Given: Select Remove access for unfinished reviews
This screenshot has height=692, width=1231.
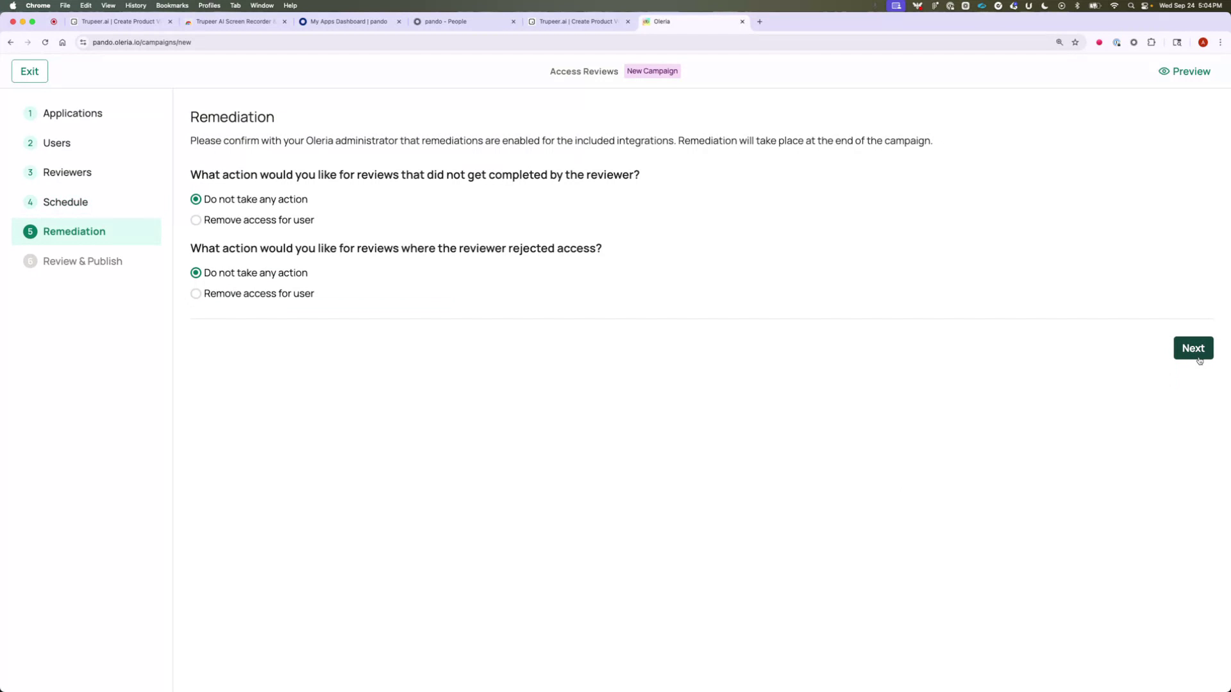Looking at the screenshot, I should tap(196, 220).
